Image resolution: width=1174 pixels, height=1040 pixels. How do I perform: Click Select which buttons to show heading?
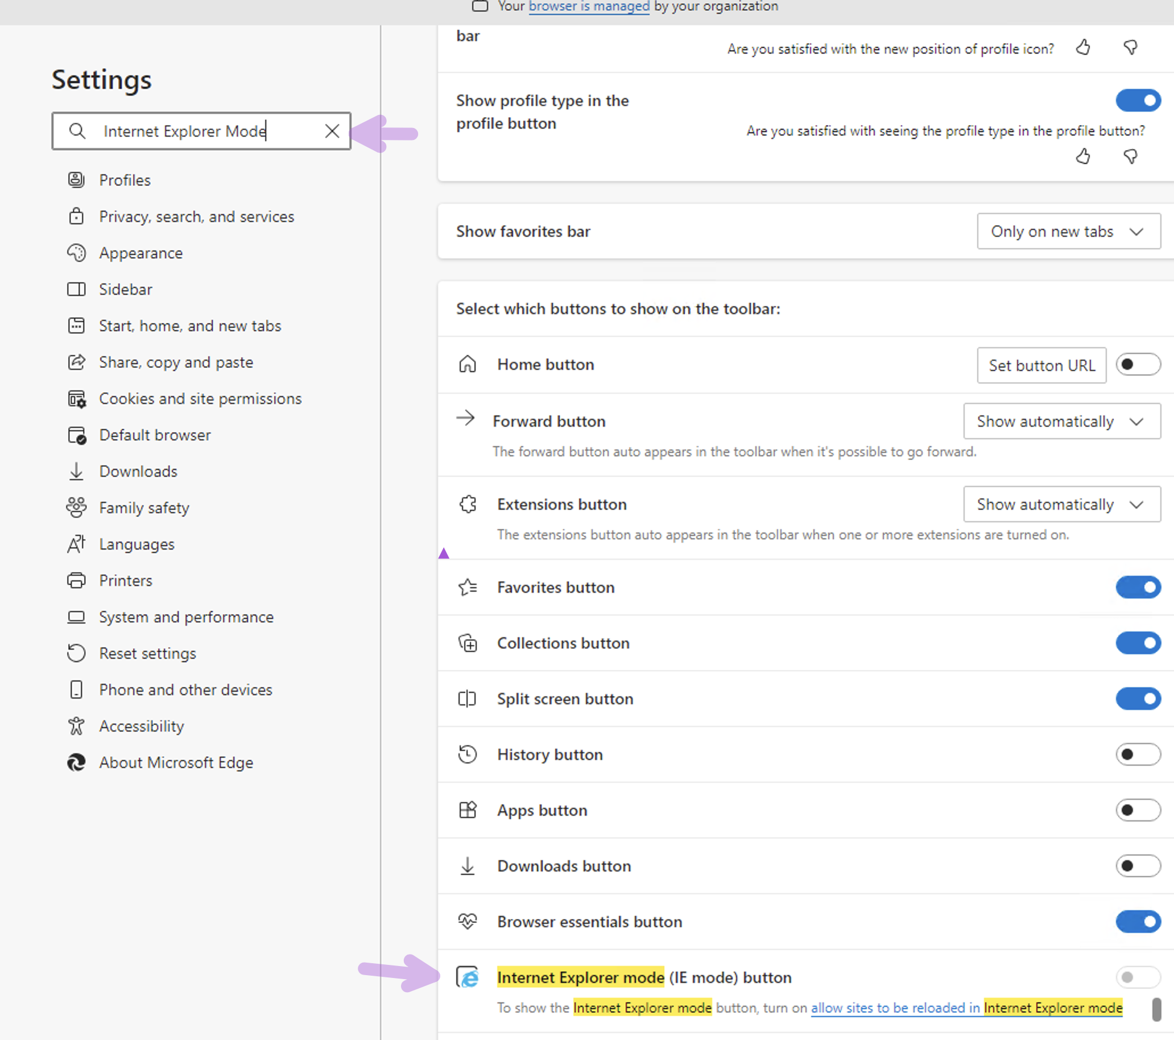619,308
